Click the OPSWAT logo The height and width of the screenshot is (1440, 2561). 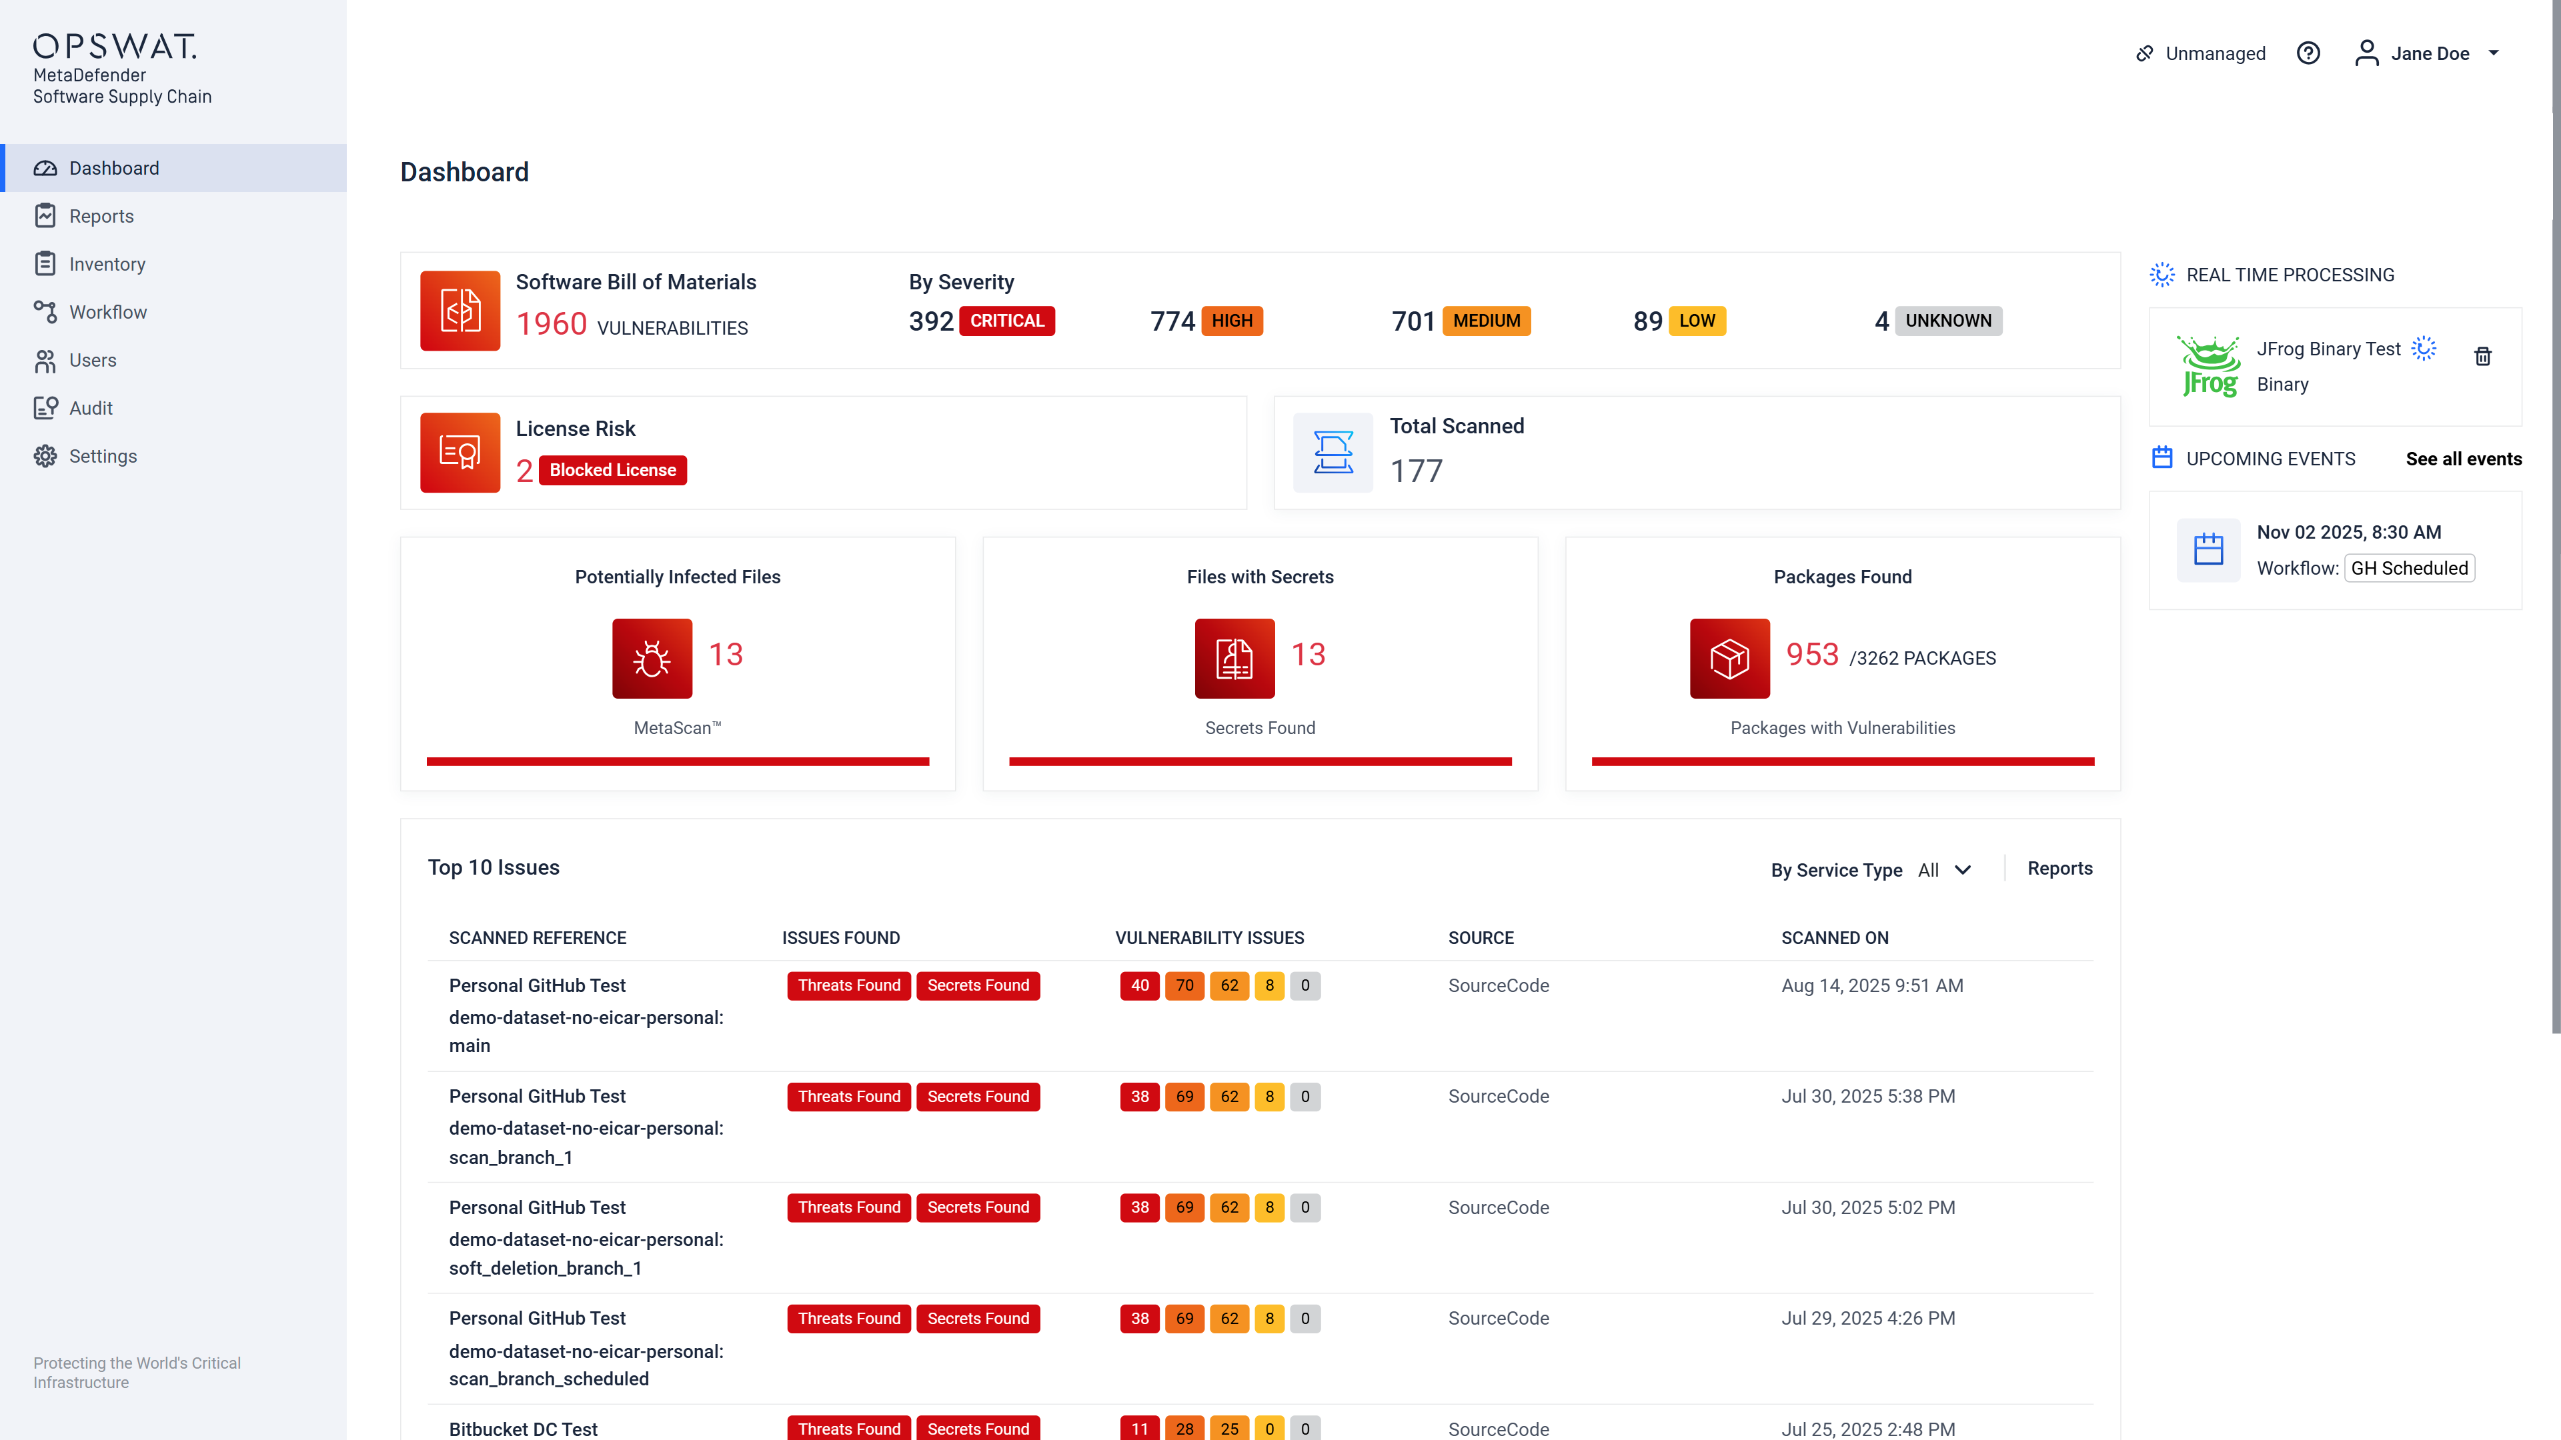(114, 46)
